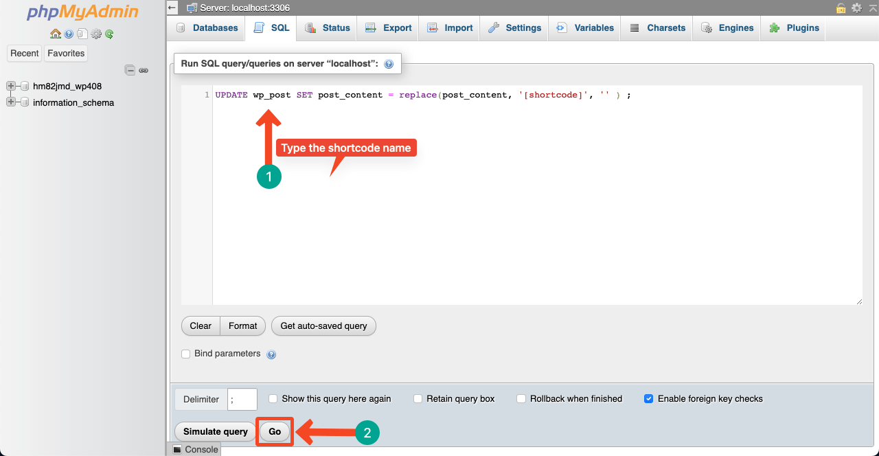Focus the Delimiter input field
This screenshot has width=879, height=456.
242,399
